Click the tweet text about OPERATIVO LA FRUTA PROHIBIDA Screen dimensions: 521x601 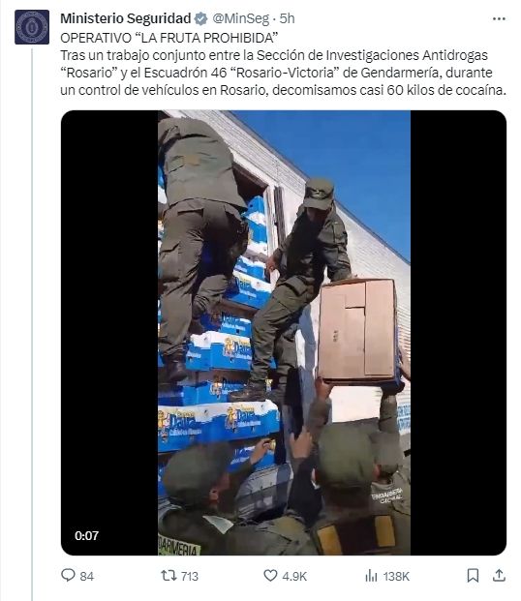tap(284, 64)
